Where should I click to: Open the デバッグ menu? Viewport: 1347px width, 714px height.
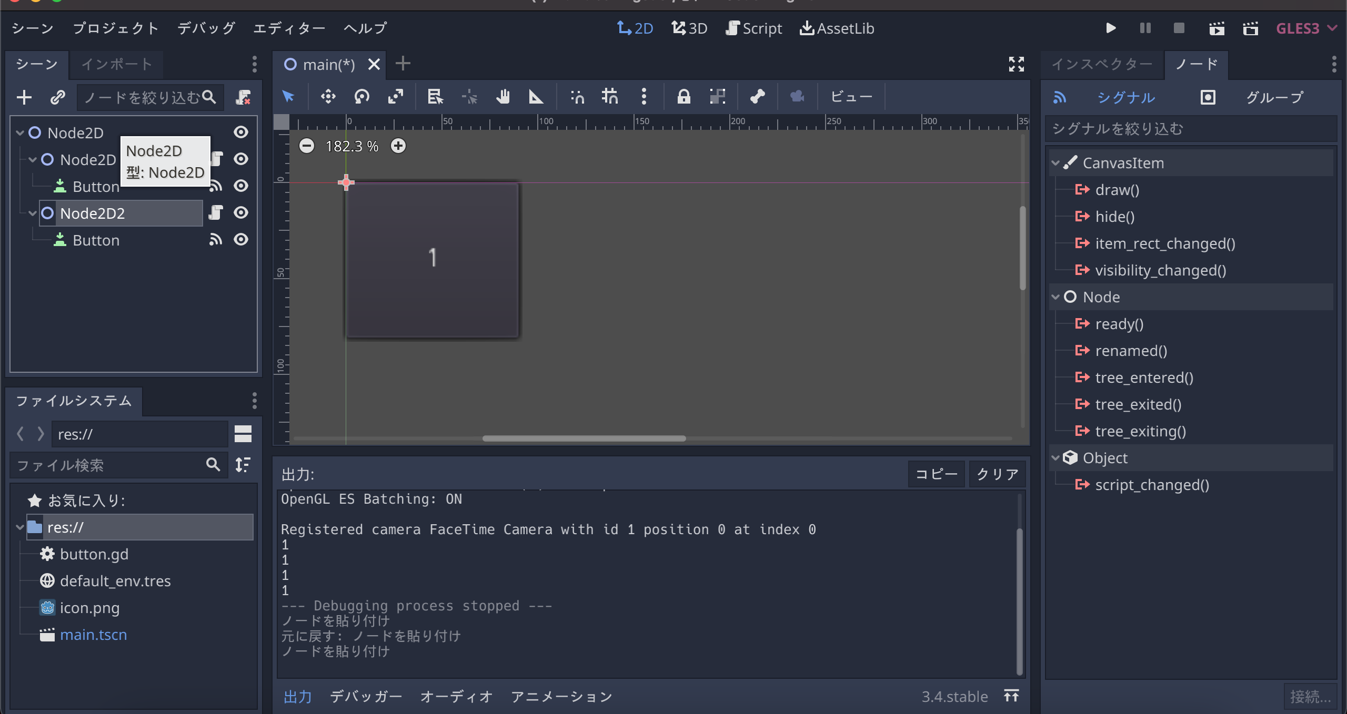click(x=206, y=28)
